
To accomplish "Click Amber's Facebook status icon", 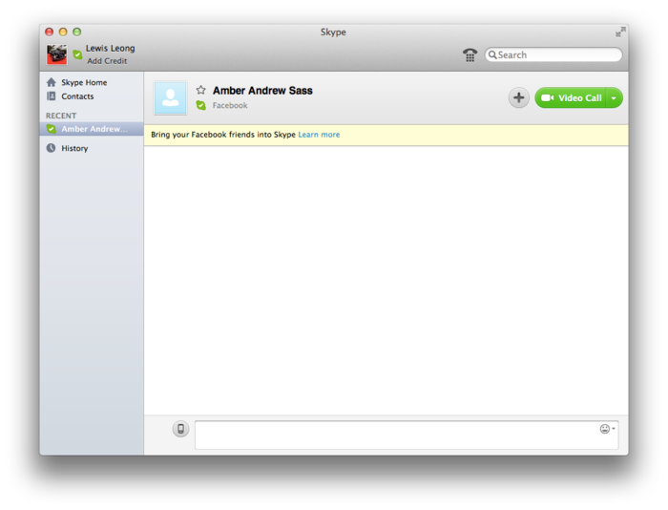I will point(201,105).
